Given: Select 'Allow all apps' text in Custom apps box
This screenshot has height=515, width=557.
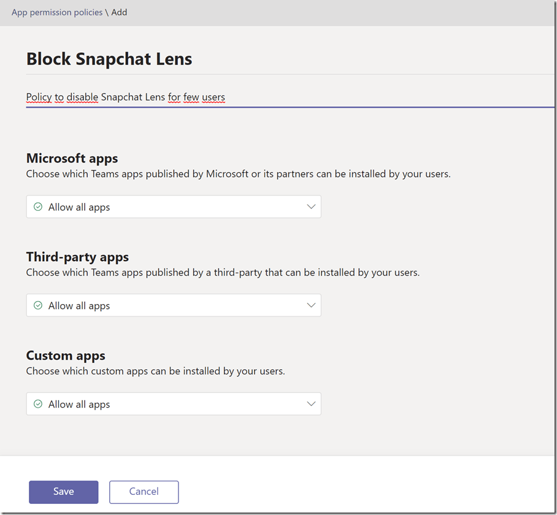Looking at the screenshot, I should [79, 405].
